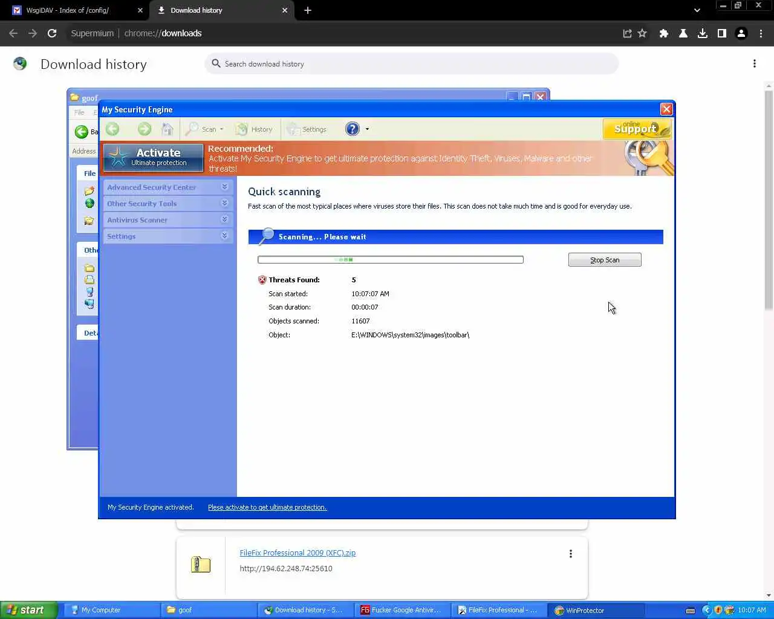Viewport: 774px width, 619px height.
Task: Open more actions menu for FileFix download
Action: [x=570, y=554]
